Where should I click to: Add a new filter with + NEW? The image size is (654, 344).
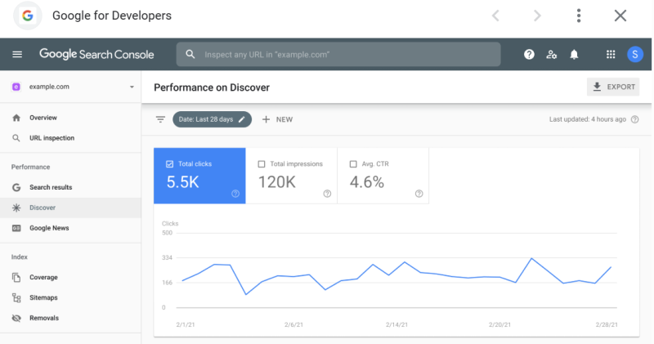tap(277, 119)
